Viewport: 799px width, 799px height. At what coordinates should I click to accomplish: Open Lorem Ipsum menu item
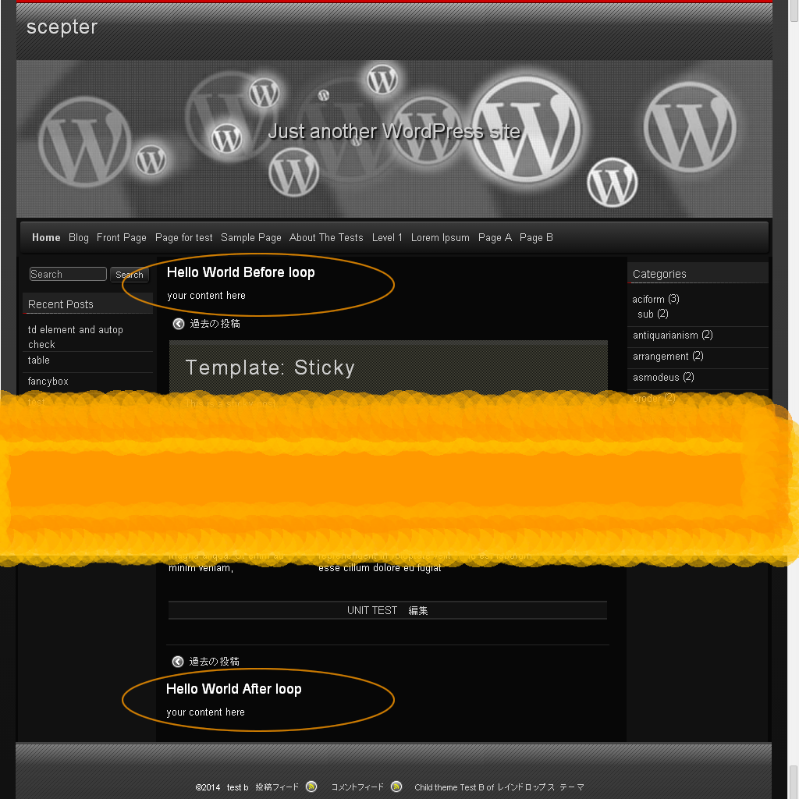(x=440, y=237)
